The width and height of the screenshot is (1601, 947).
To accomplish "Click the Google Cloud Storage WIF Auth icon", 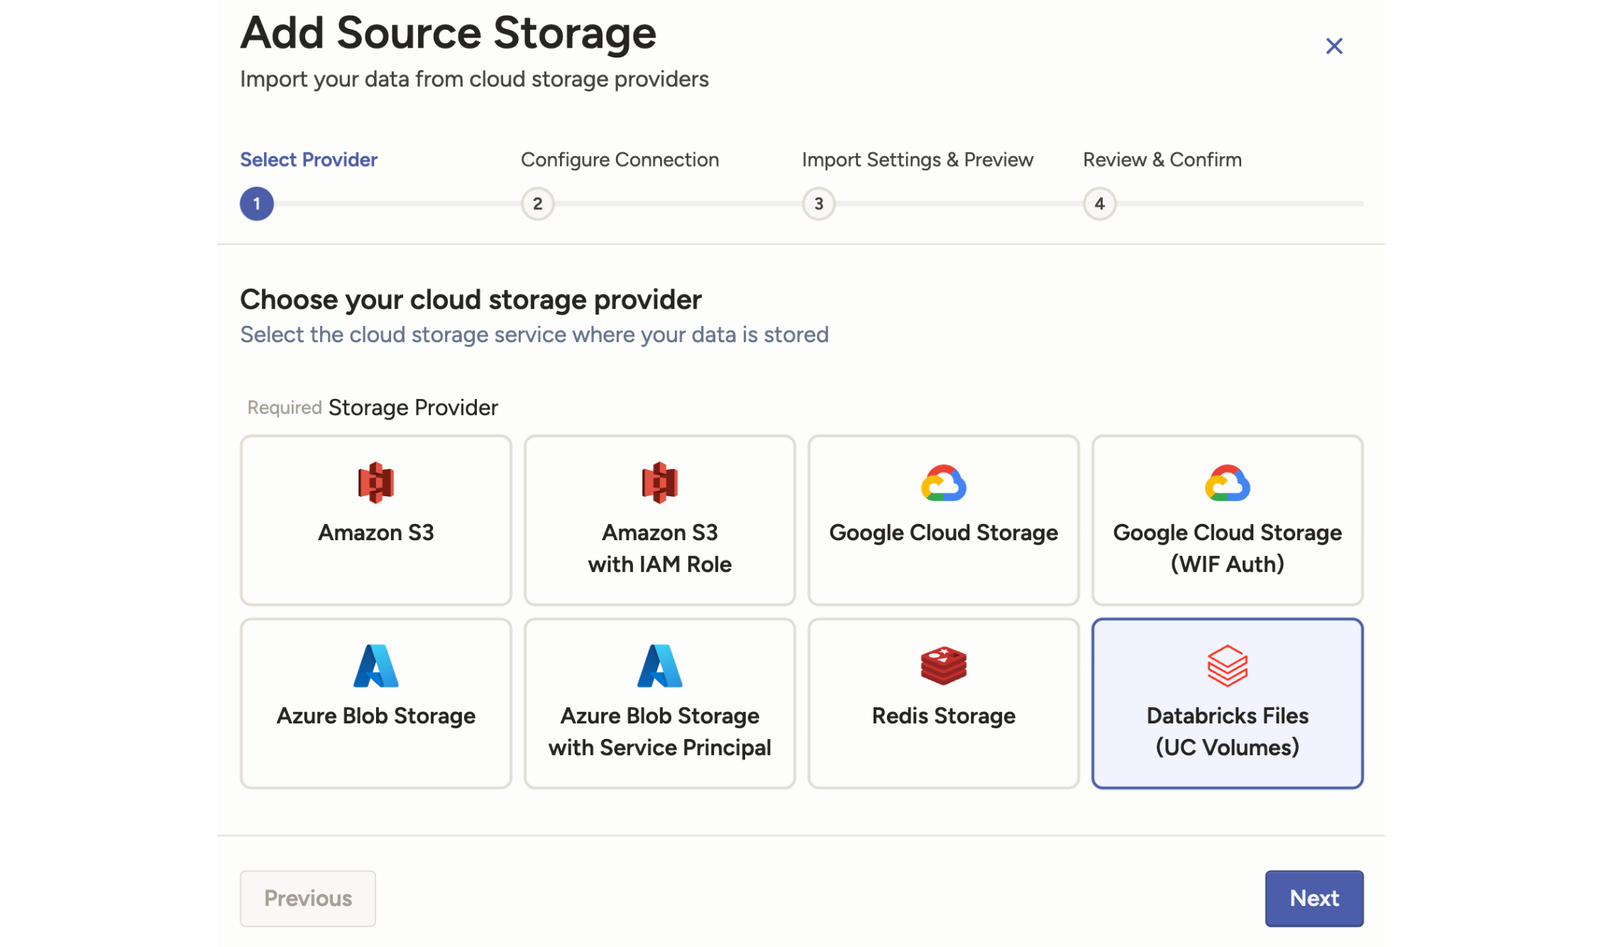I will click(1227, 483).
